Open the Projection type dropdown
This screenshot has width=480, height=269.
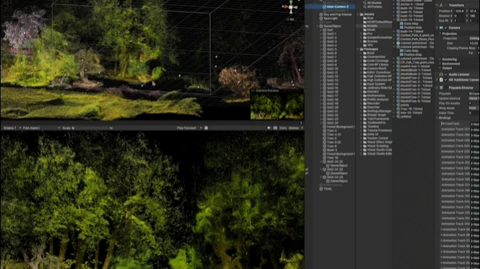(474, 39)
